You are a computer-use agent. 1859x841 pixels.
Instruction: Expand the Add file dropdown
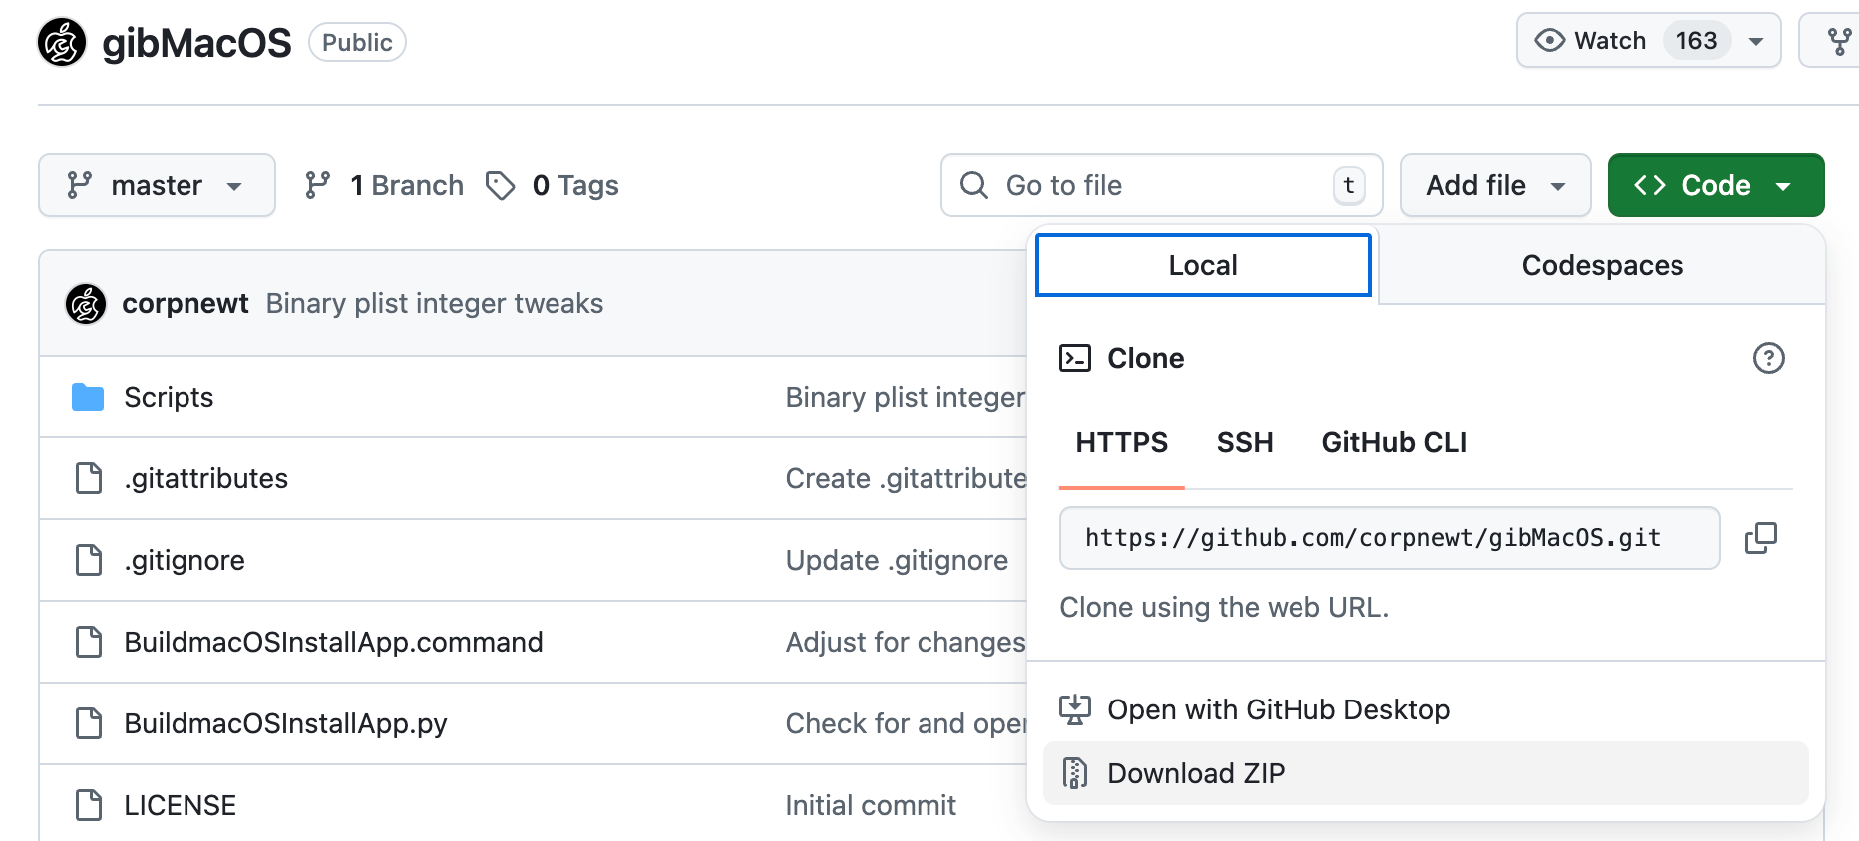pos(1494,186)
